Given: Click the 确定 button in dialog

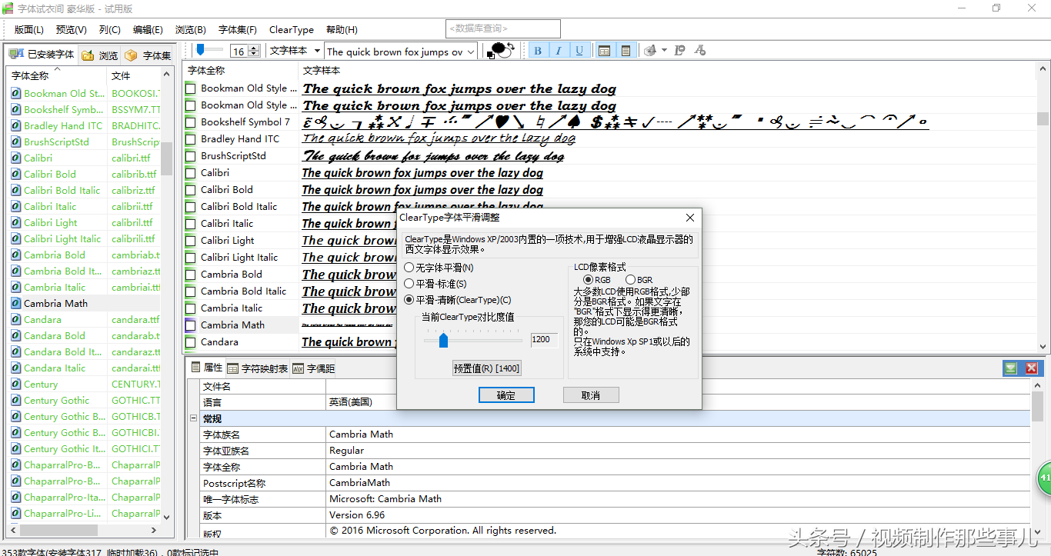Looking at the screenshot, I should click(x=506, y=395).
